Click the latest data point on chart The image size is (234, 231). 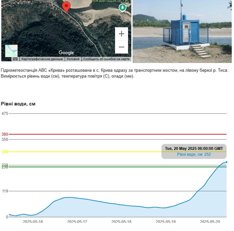(x=226, y=162)
